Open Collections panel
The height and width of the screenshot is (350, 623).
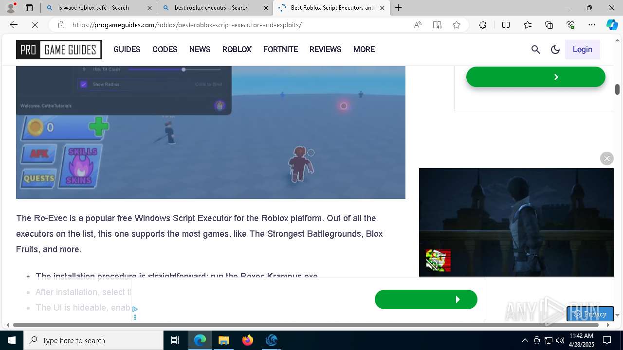tap(549, 25)
